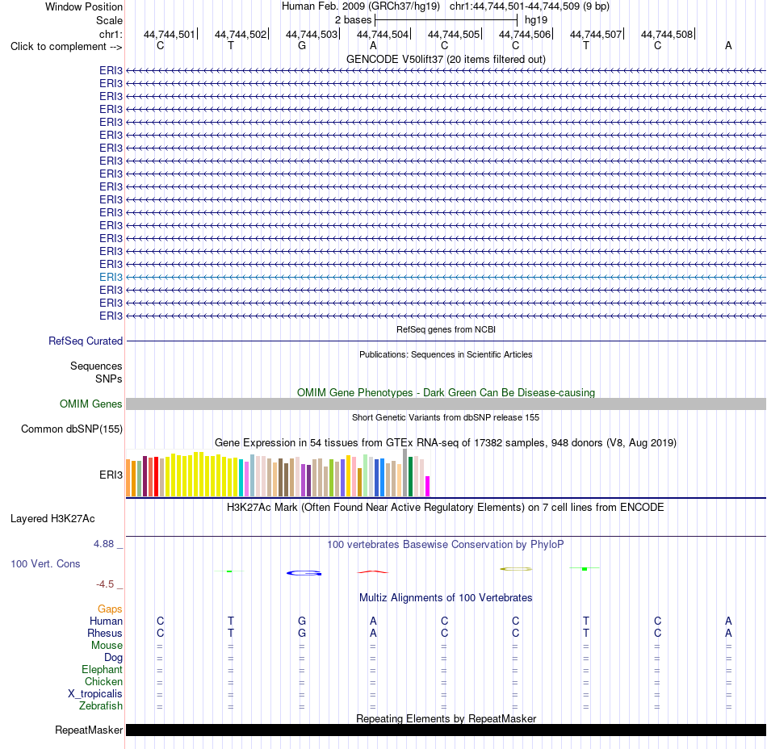The width and height of the screenshot is (767, 749).
Task: Click the RepeatMasker track label
Action: coord(89,730)
